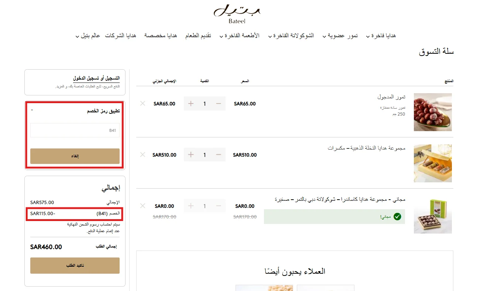Click the discount code input field
Screen dimensions: 477x291
75,130
